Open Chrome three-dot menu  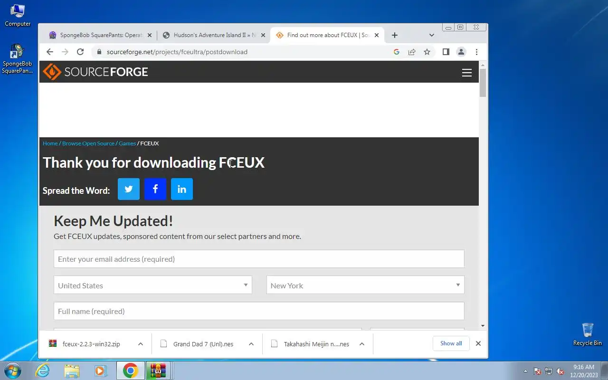click(x=476, y=52)
